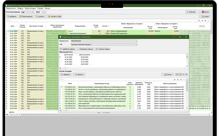Step the report year forward with right arrow

tap(45, 12)
